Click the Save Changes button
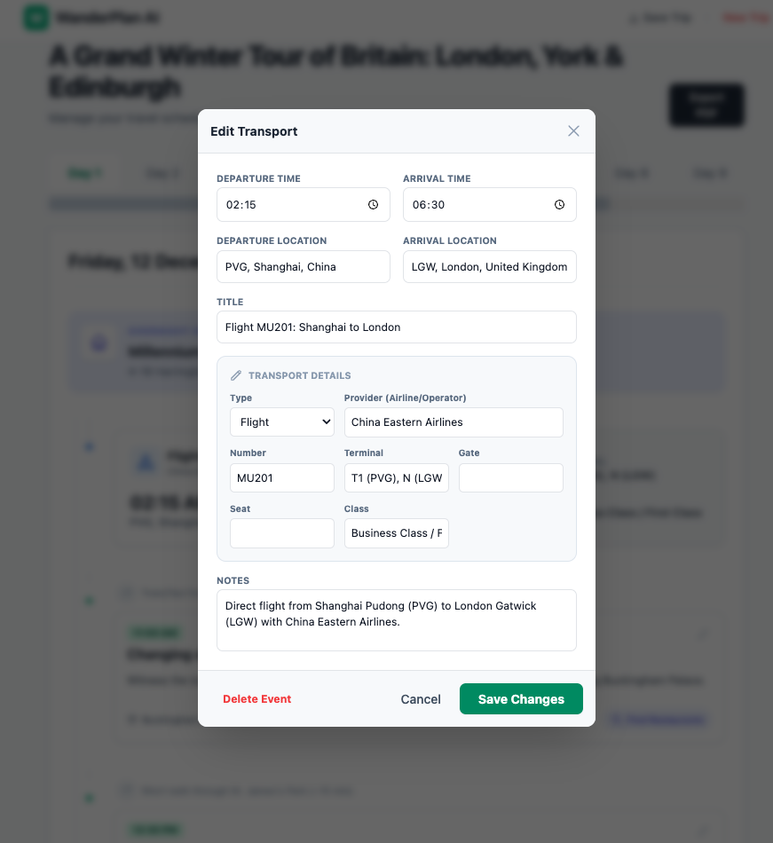 coord(521,699)
